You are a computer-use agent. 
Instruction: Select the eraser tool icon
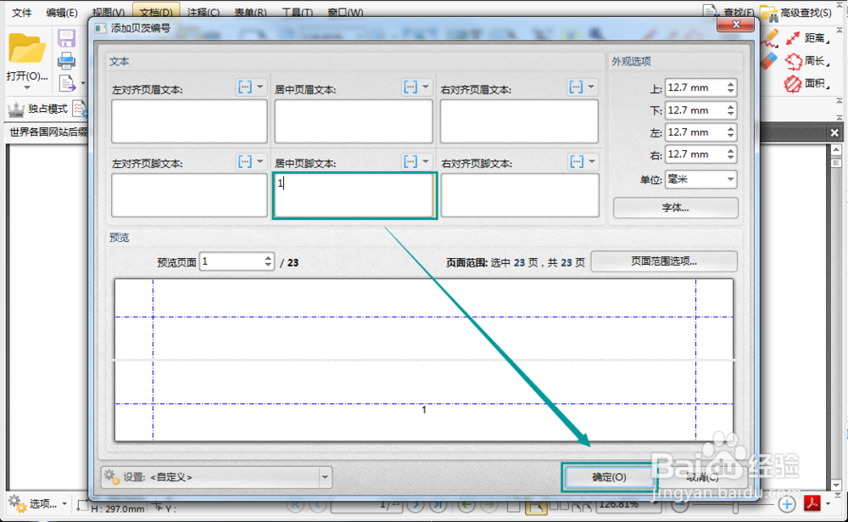[769, 60]
